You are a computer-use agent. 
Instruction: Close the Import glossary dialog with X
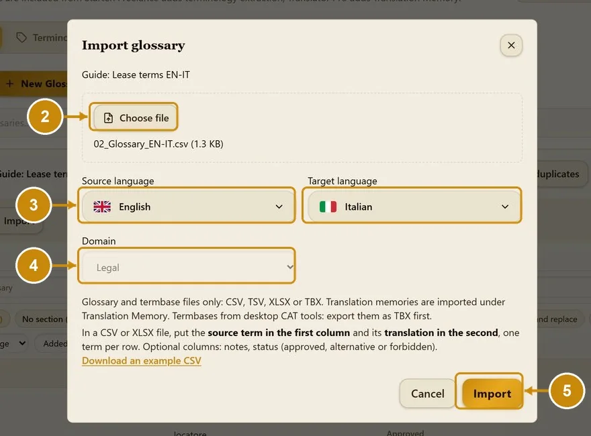coord(511,45)
